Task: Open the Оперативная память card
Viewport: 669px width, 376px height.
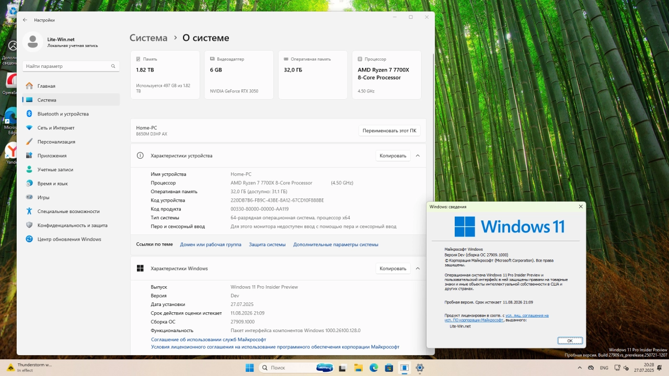Action: (x=313, y=75)
